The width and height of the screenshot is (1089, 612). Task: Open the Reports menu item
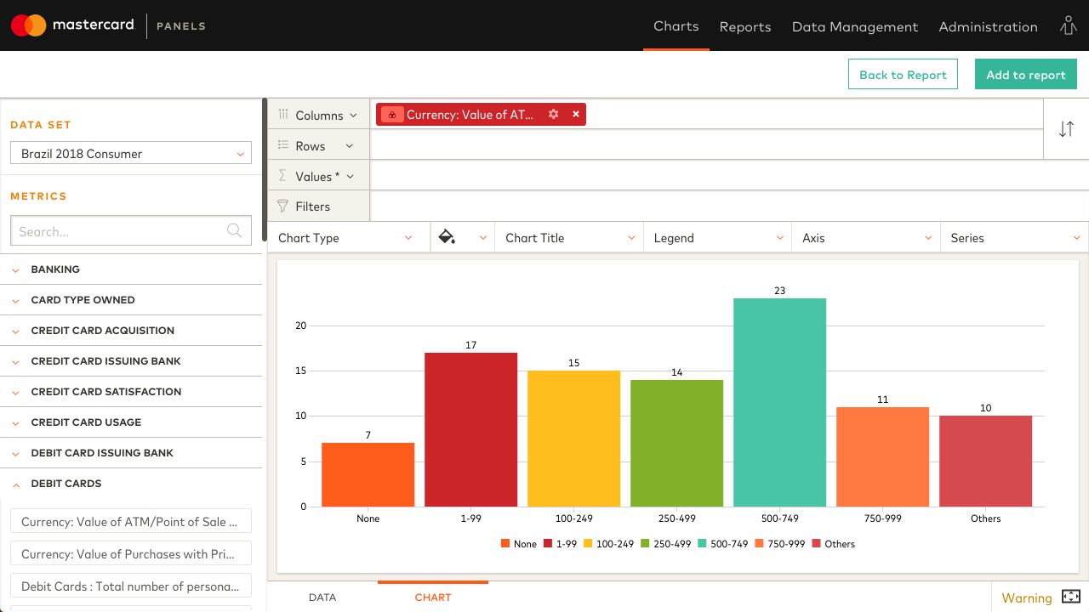(745, 26)
